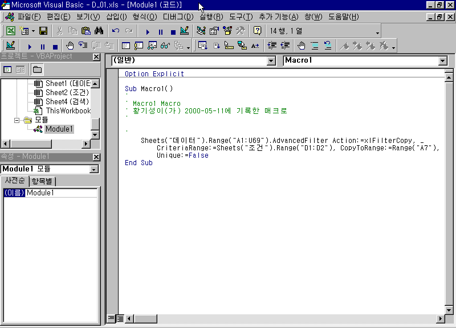Toggle breakpoint hand on the debug toolbar
Screen dimensions: 456x328
pos(70,46)
